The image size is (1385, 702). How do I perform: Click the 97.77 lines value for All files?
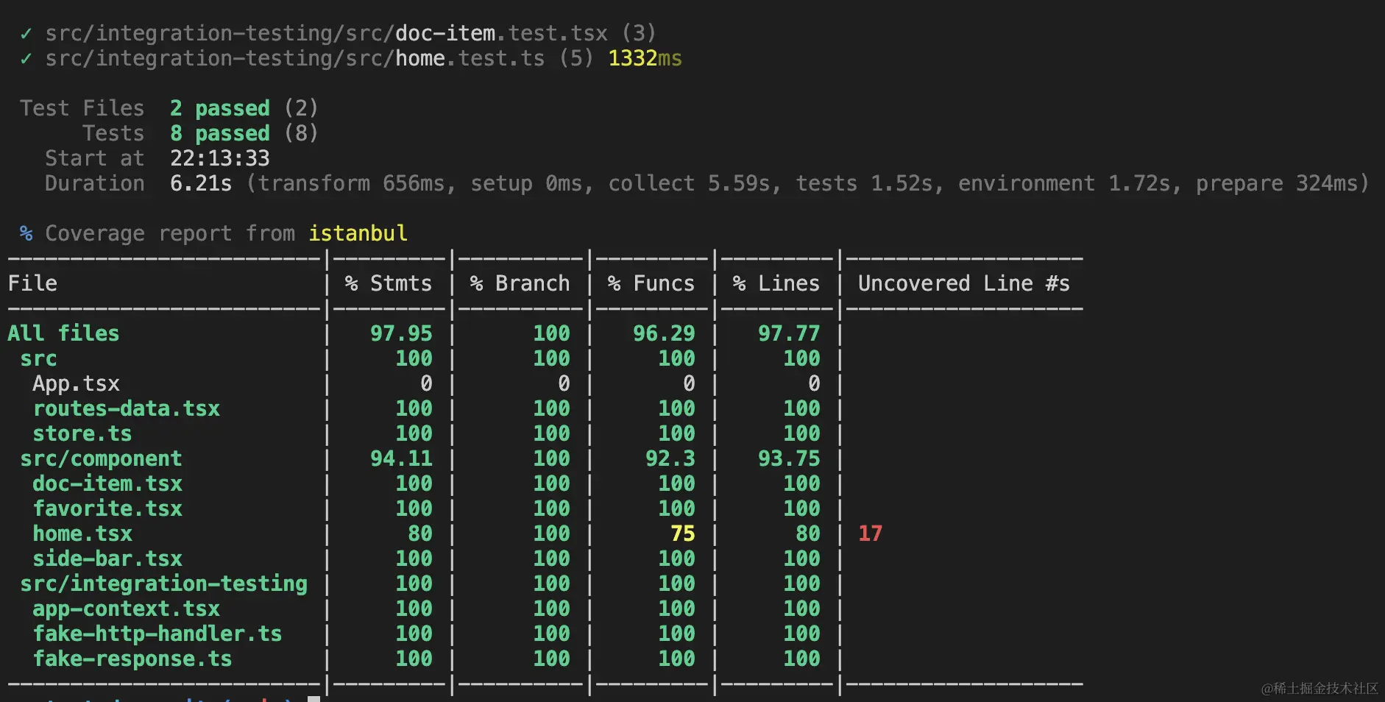[x=789, y=333]
